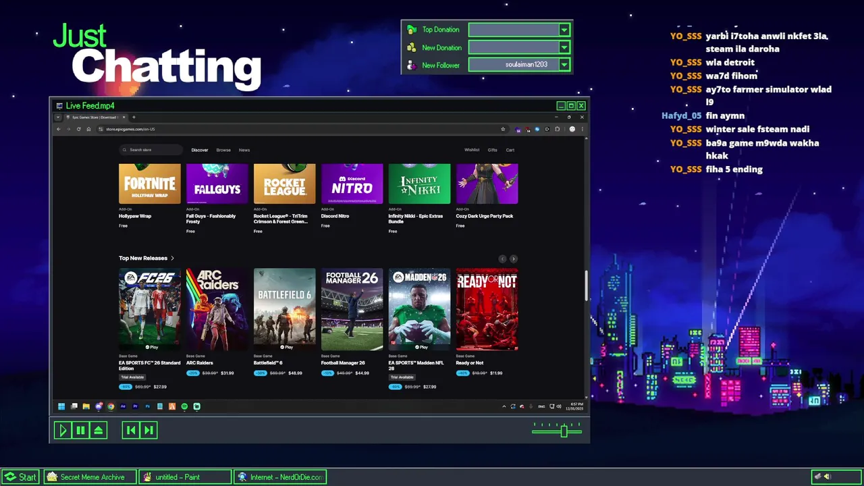Screen dimensions: 864x486
Task: Show hidden tray icons chevron
Action: click(504, 406)
